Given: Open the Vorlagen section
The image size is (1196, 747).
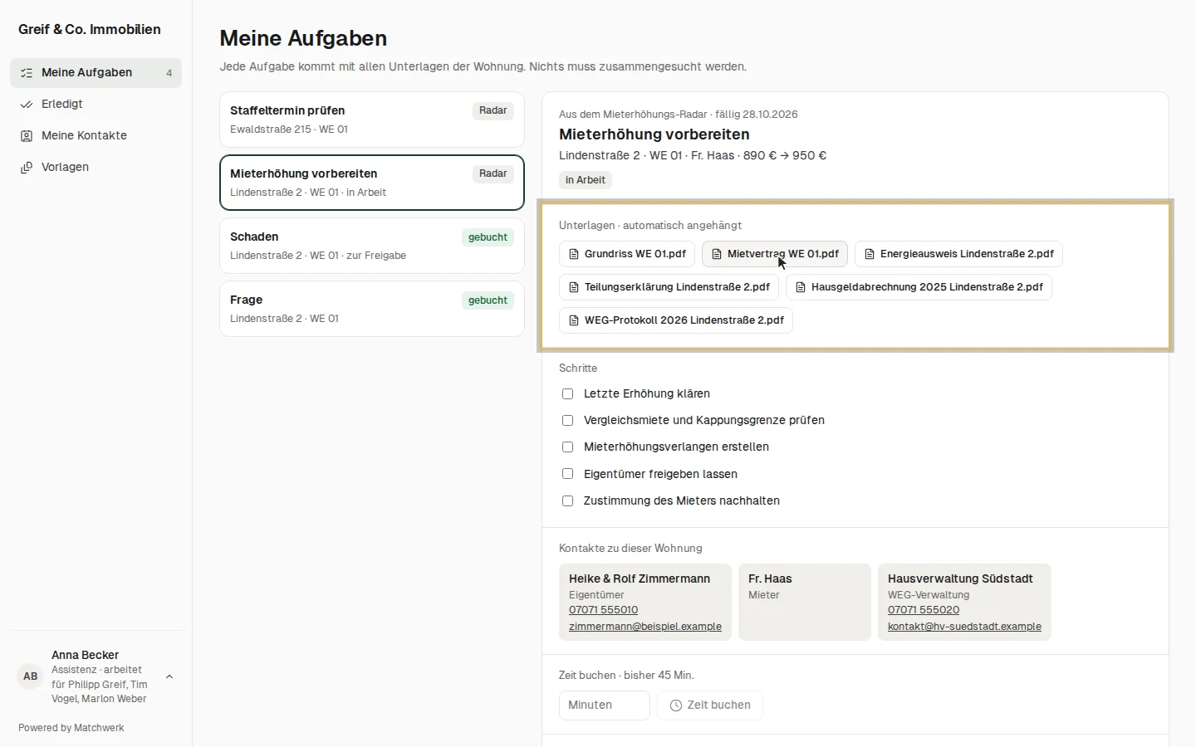Looking at the screenshot, I should 96,168.
